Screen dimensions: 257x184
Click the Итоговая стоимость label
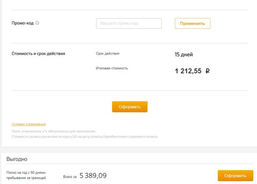click(x=112, y=68)
